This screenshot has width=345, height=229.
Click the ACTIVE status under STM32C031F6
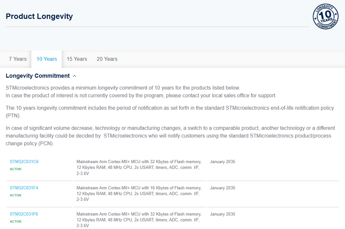(x=16, y=222)
